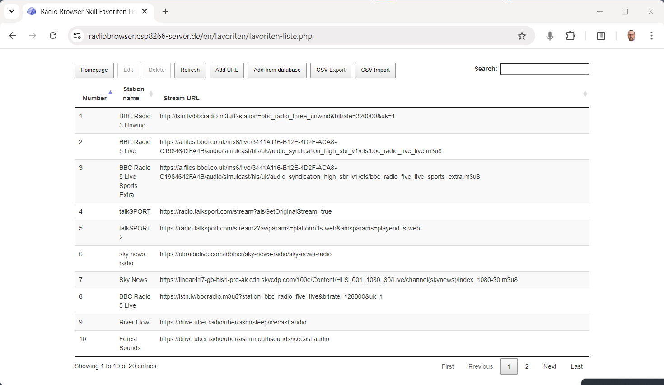Close the Radio Browser Skill tab
This screenshot has height=385, width=664.
145,11
